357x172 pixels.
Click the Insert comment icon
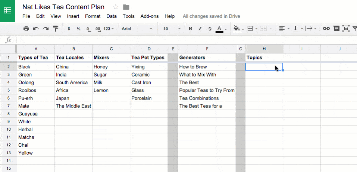click(x=336, y=29)
